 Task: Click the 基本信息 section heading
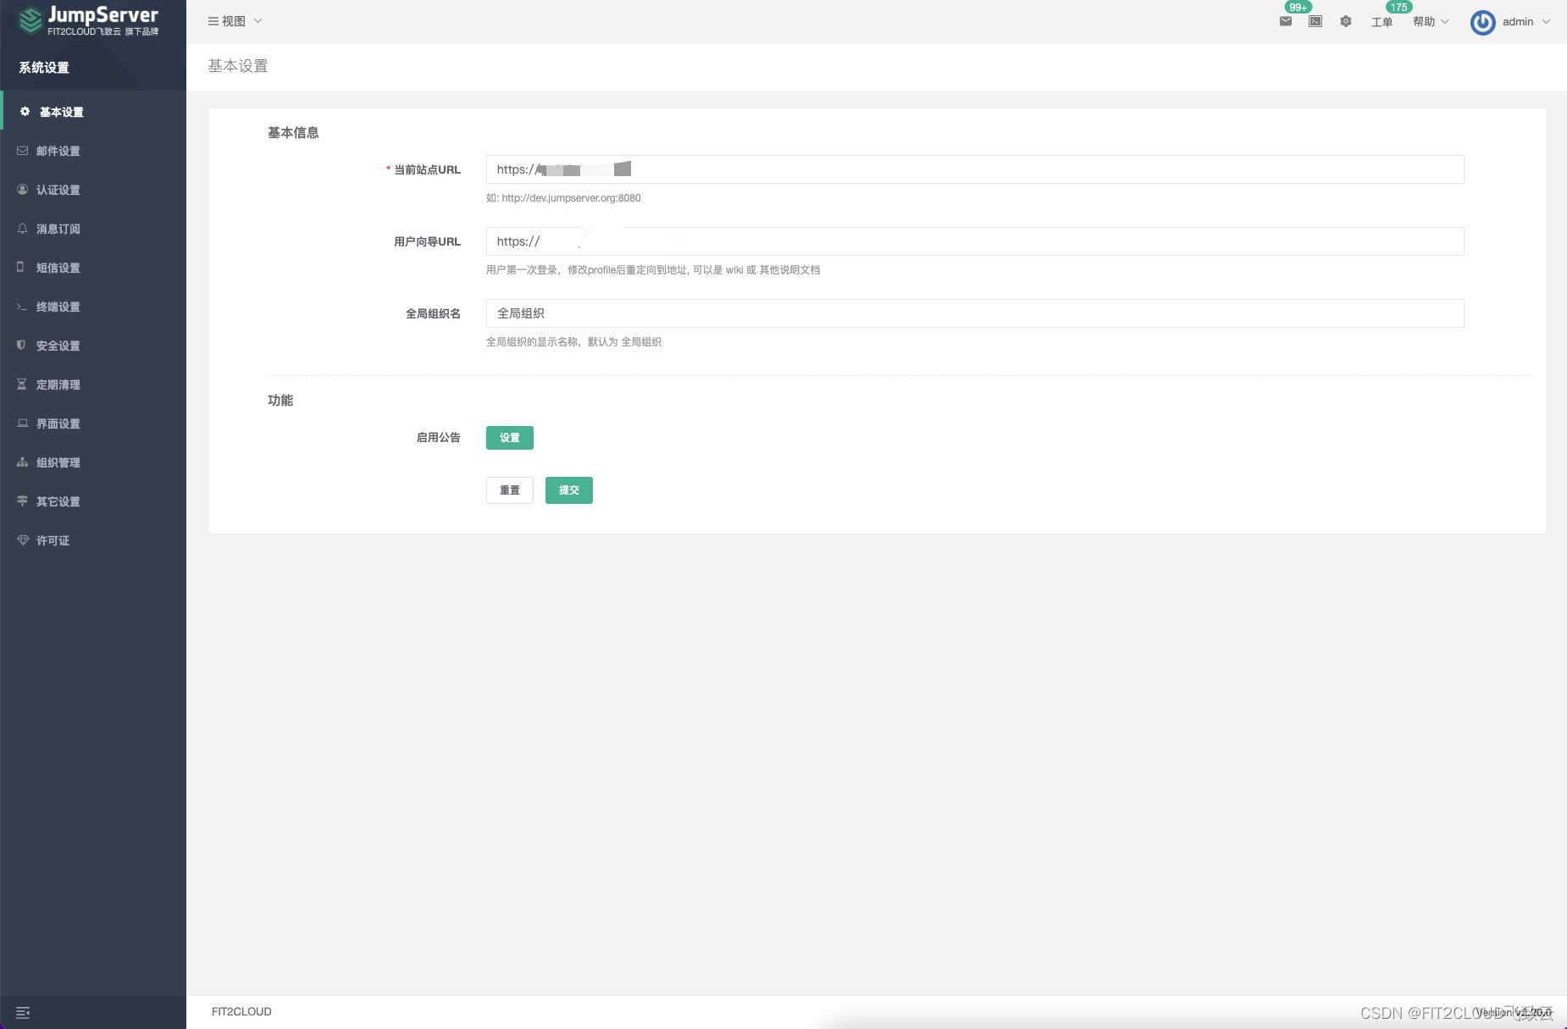pos(293,133)
